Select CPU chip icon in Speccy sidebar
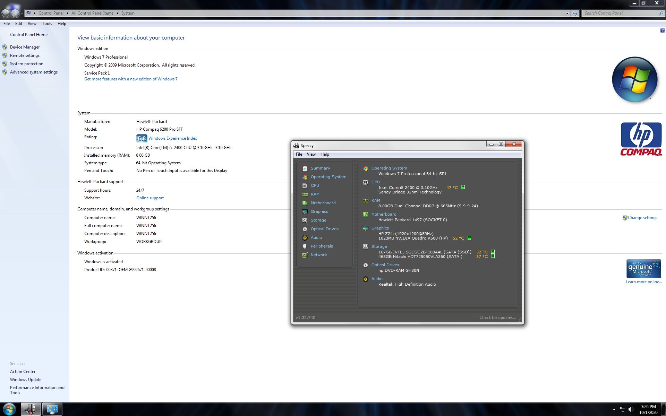666x416 pixels. tap(305, 185)
